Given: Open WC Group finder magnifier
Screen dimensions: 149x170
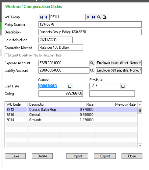Looking at the screenshot, I should click(99, 17).
